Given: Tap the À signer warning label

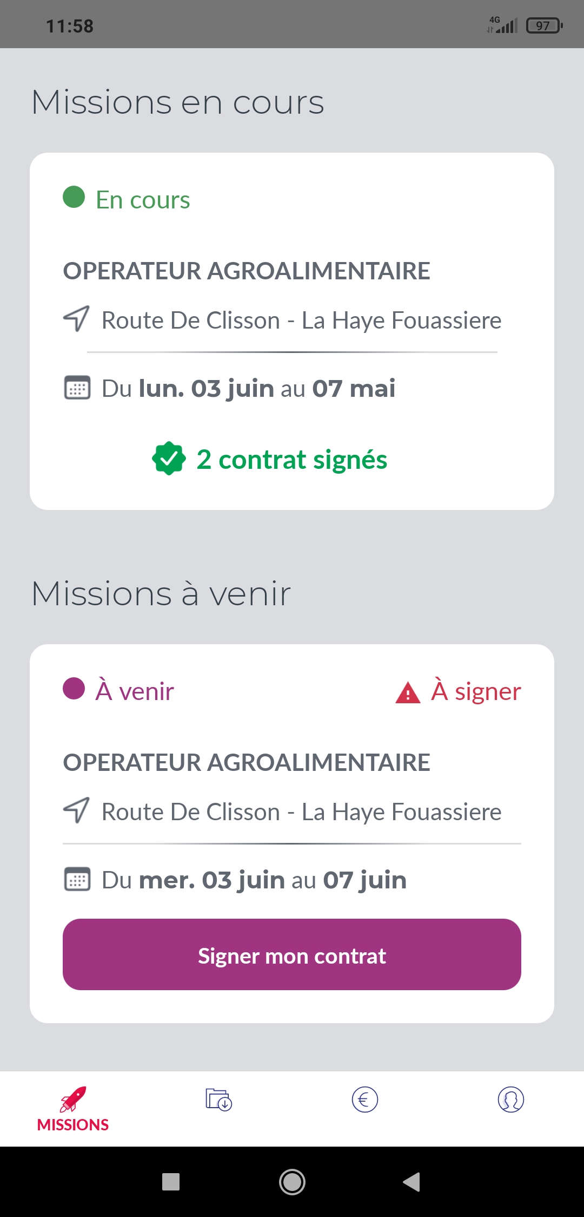Looking at the screenshot, I should [476, 691].
